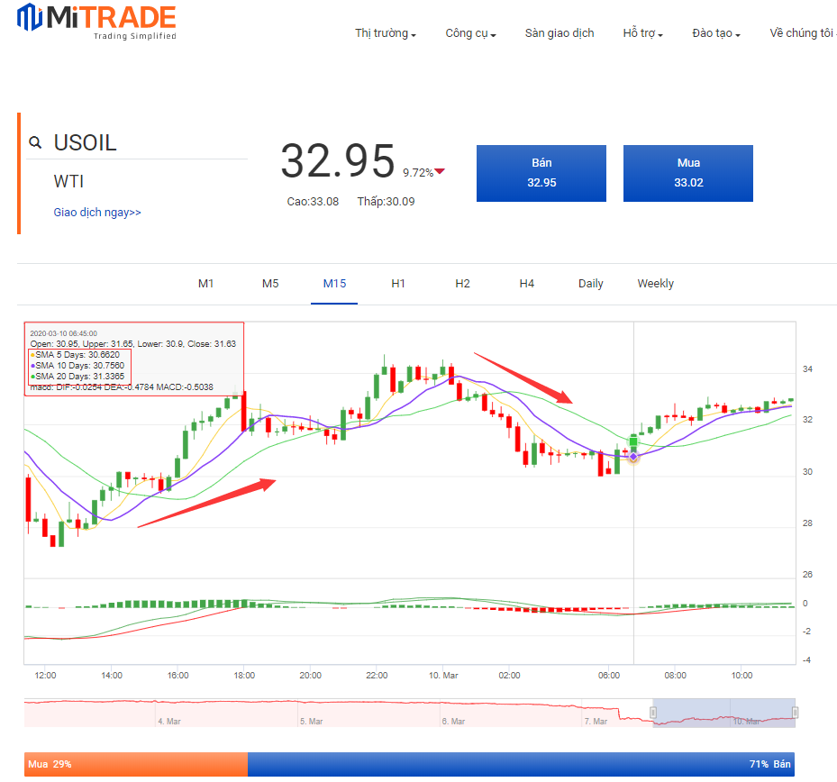
Task: Click the purple diamond marker on the chart
Action: pyautogui.click(x=633, y=457)
